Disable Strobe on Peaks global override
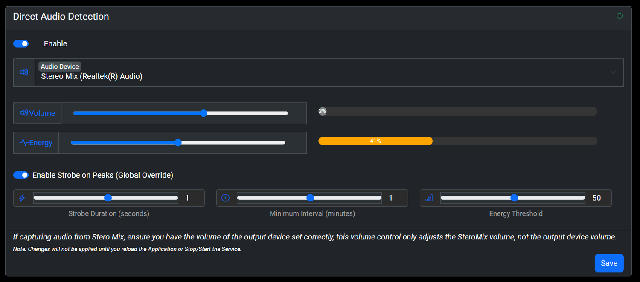The height and width of the screenshot is (282, 640). tap(21, 175)
